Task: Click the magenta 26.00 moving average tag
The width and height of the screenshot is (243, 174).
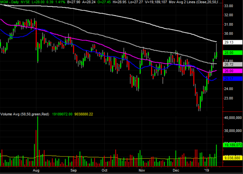Action: 233,71
